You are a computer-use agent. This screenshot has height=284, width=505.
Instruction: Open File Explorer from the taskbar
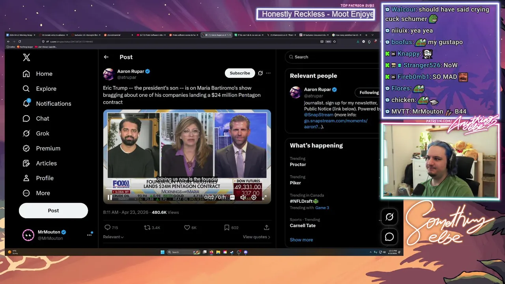click(218, 252)
